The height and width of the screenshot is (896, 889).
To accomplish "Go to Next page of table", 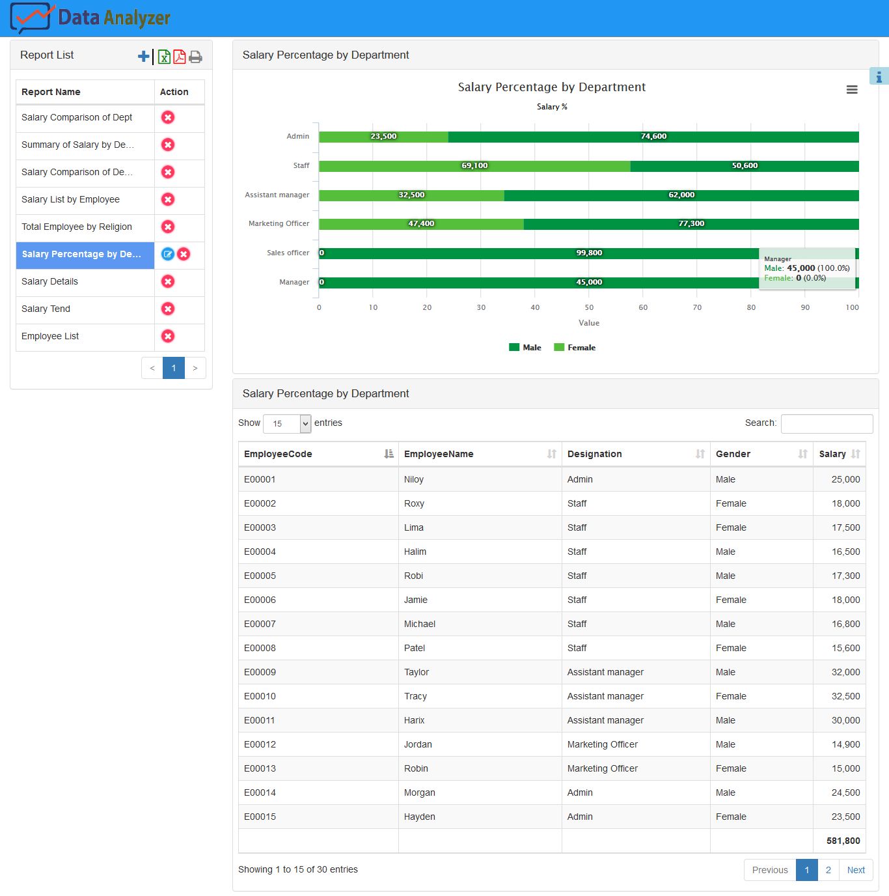I will (856, 870).
